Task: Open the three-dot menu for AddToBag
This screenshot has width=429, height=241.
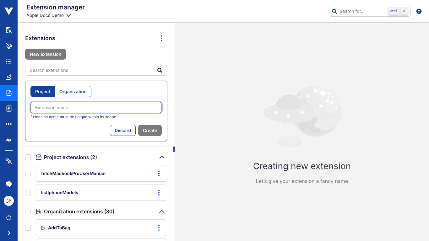Action: click(159, 228)
